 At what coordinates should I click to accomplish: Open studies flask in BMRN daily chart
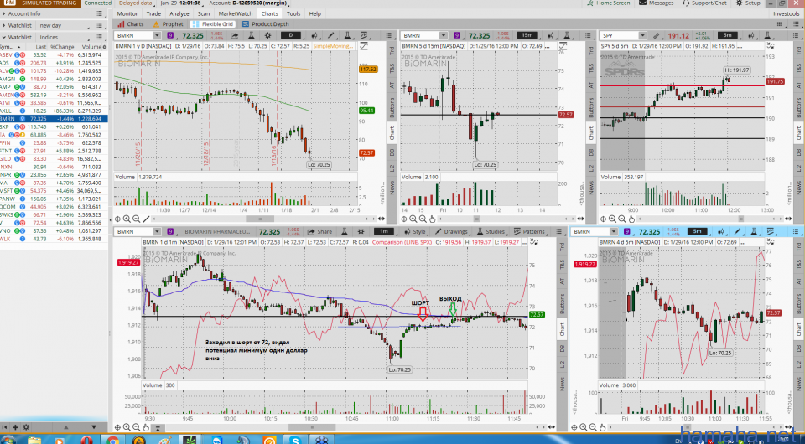[x=252, y=35]
